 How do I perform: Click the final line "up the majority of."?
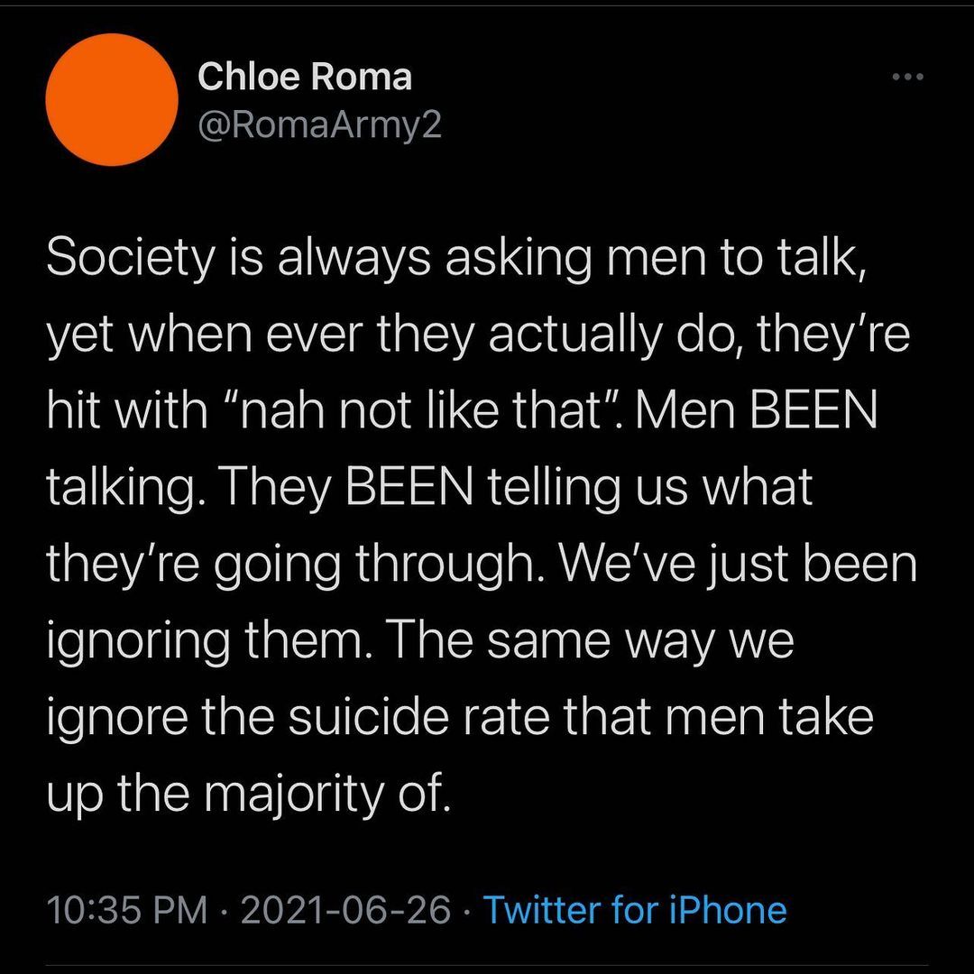click(246, 794)
